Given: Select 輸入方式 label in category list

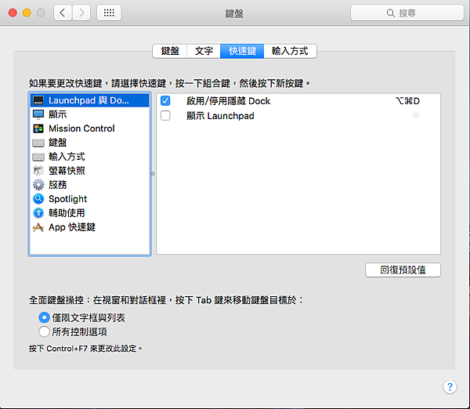Looking at the screenshot, I should (x=67, y=157).
